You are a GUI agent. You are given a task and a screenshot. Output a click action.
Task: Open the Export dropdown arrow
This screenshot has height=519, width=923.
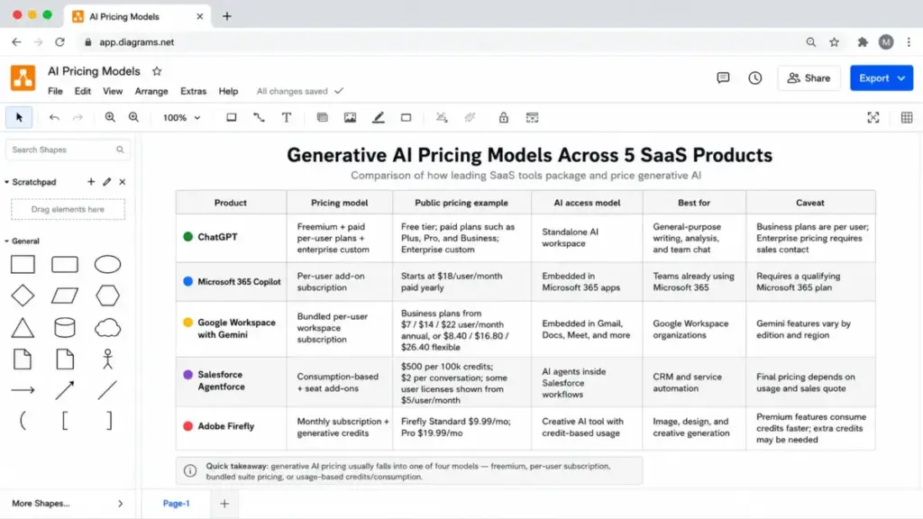pyautogui.click(x=901, y=78)
